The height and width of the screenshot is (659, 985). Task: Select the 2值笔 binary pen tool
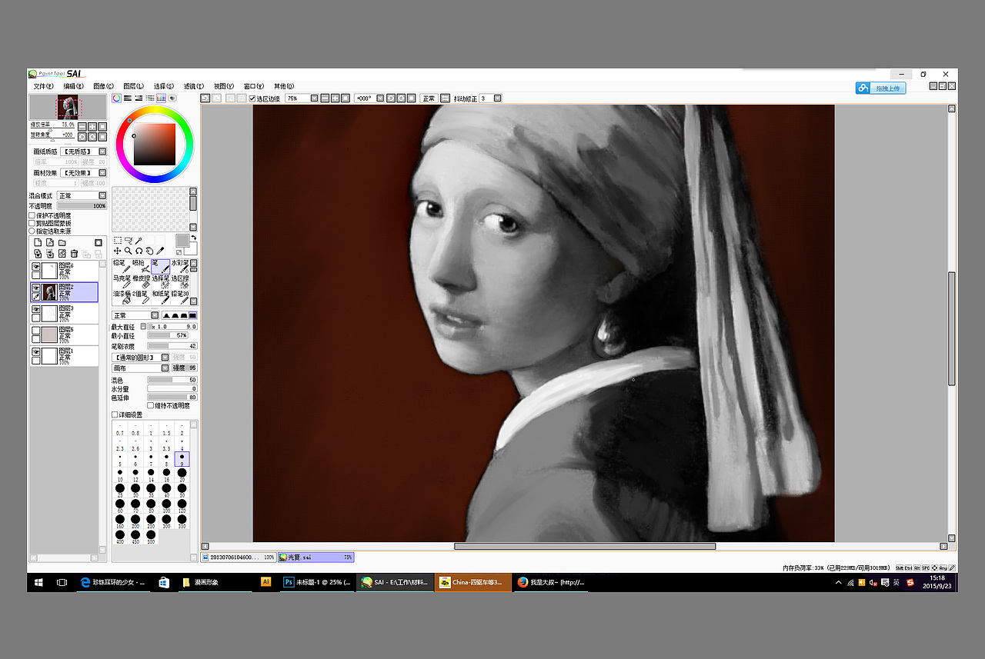(141, 298)
